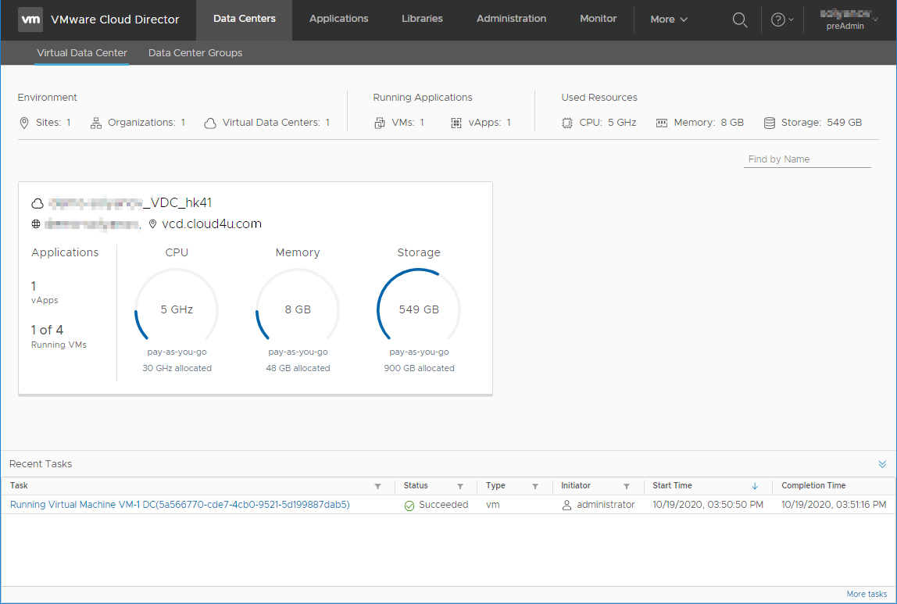
Task: Click Memory: 8 GB used resources text
Action: tap(709, 123)
